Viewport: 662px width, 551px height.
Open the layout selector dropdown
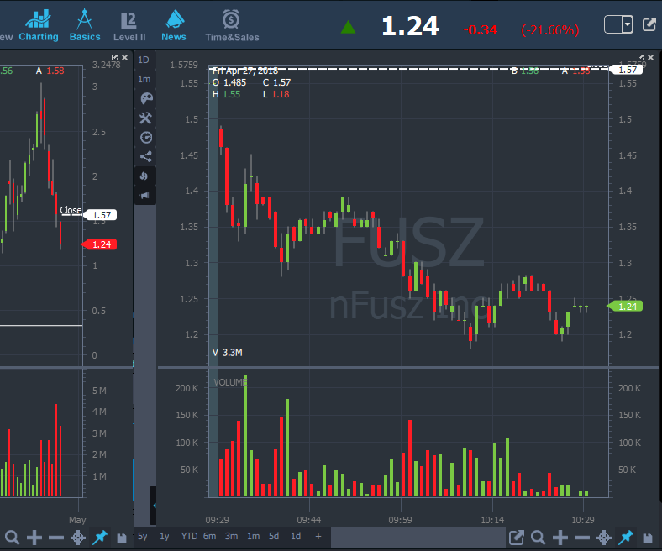618,24
